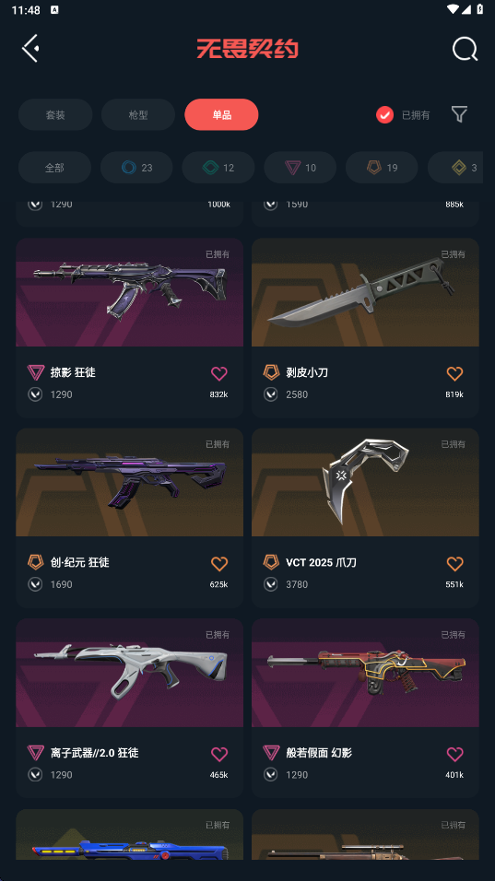Filter by orange tier chip showing 19
Screen dimensions: 495x881
[x=382, y=168]
